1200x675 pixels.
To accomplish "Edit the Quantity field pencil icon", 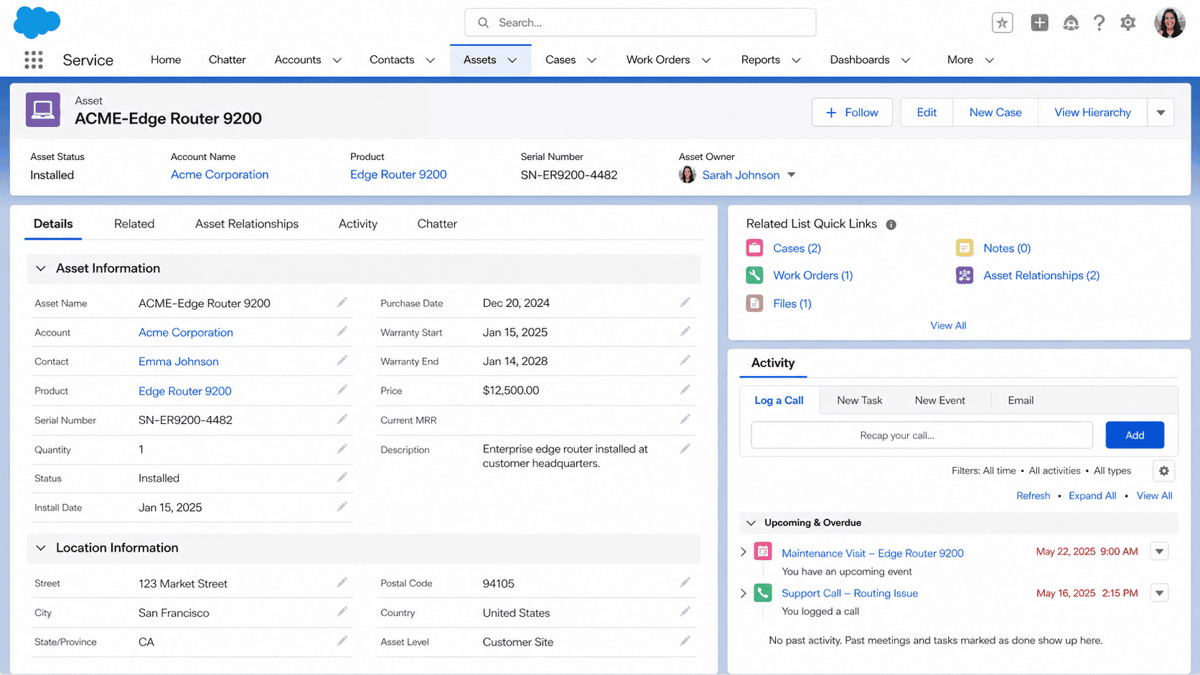I will coord(342,449).
